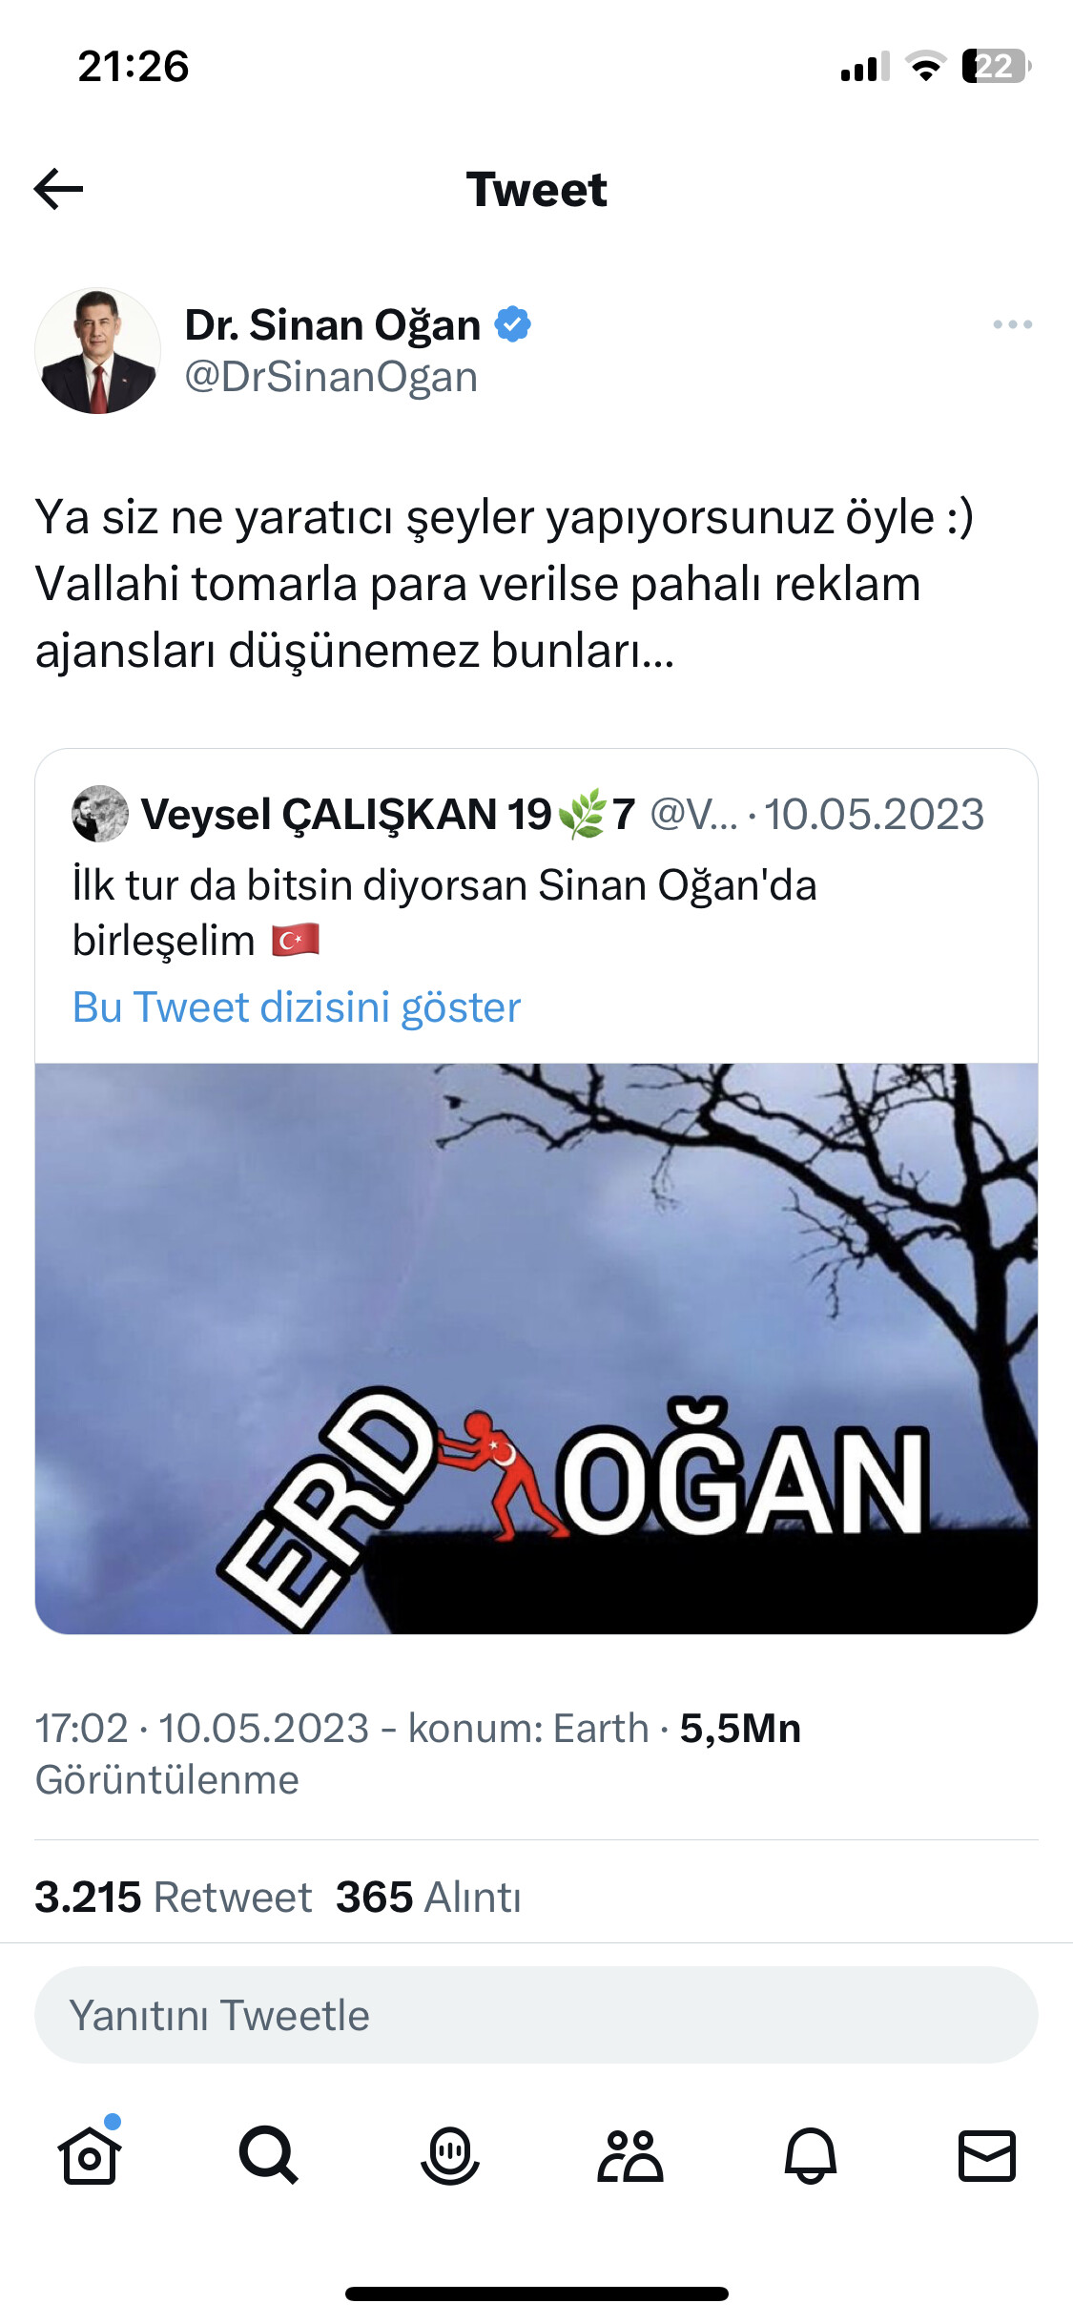The image size is (1073, 2324).
Task: Open the @DrSinanOgan handle
Action: (x=330, y=377)
